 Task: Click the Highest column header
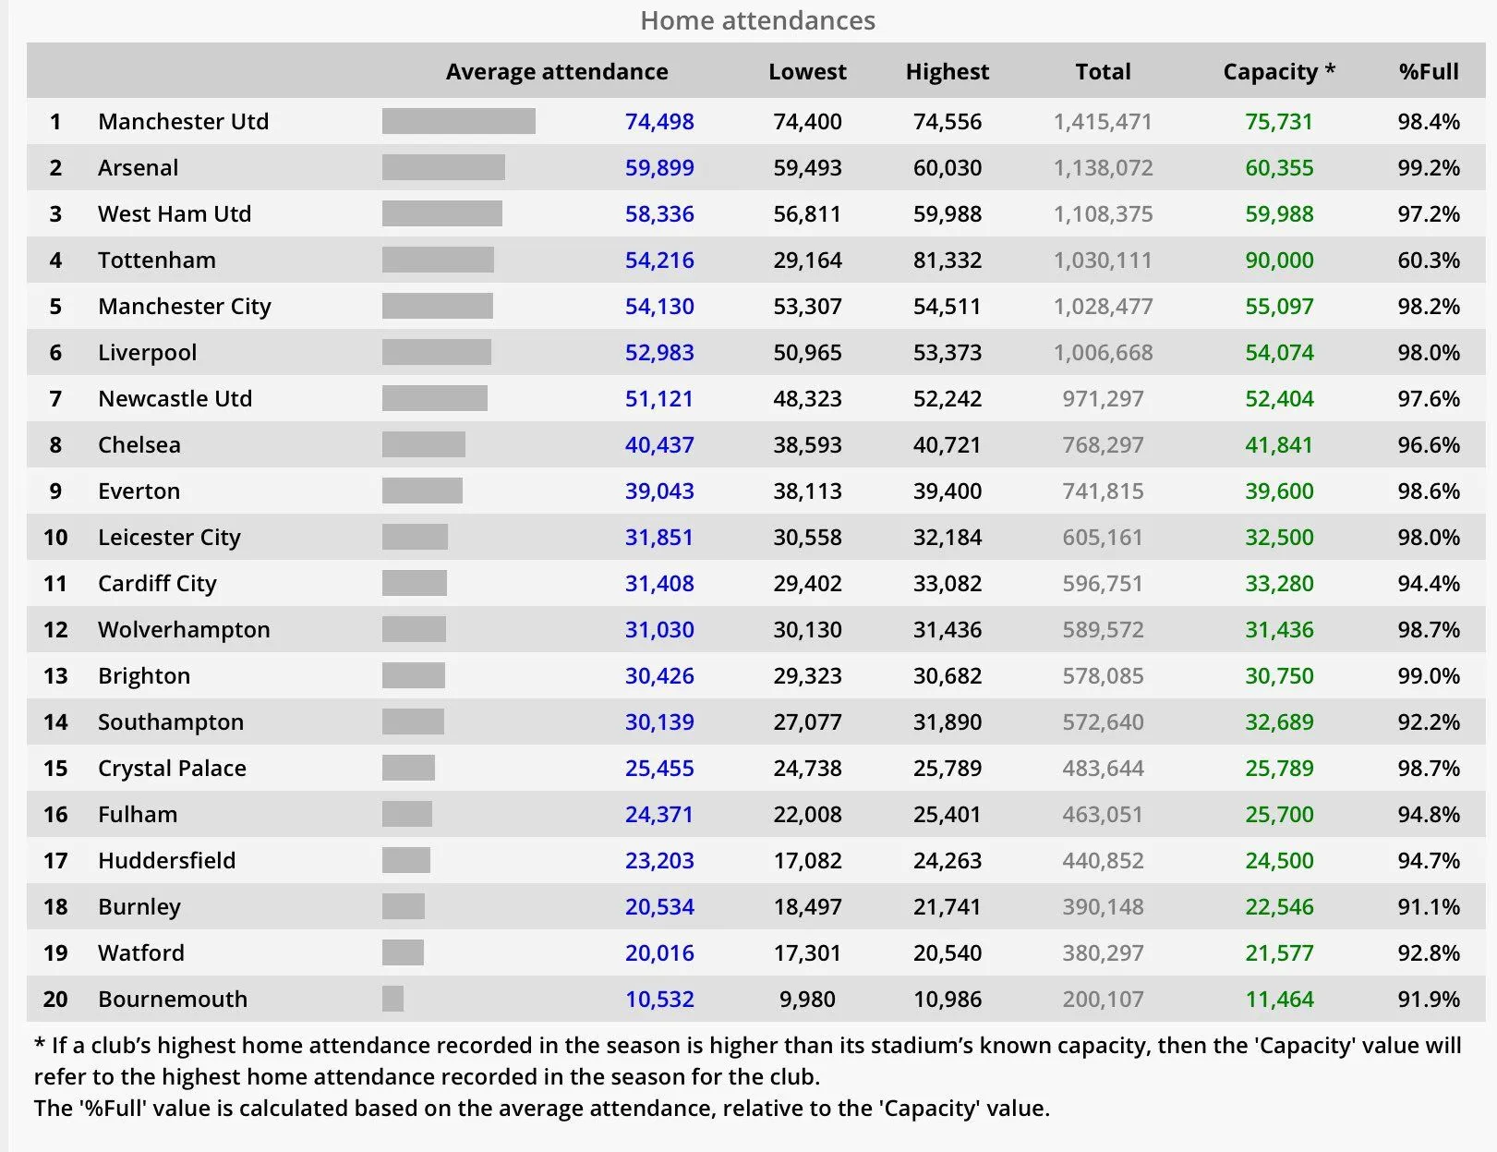[947, 71]
